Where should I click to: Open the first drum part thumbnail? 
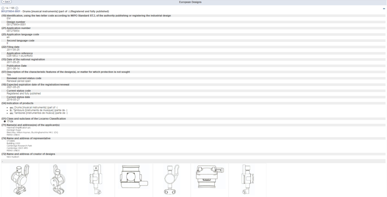[20, 180]
